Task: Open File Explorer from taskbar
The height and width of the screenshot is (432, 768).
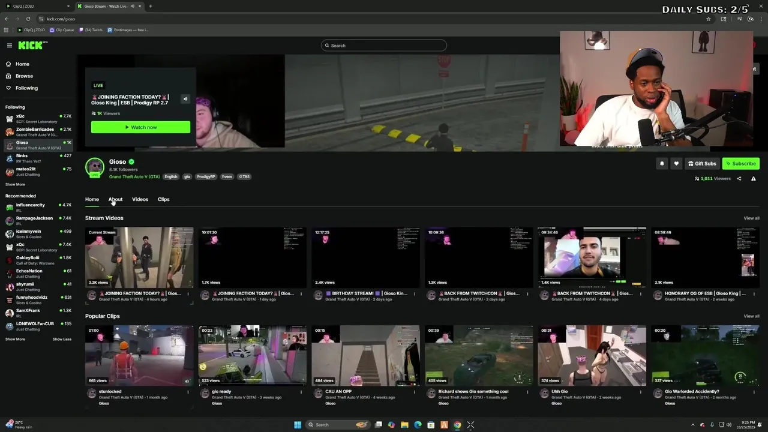Action: click(404, 425)
